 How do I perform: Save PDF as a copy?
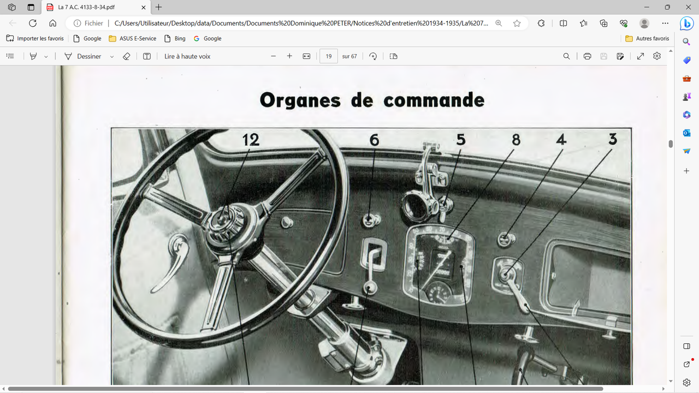[620, 56]
